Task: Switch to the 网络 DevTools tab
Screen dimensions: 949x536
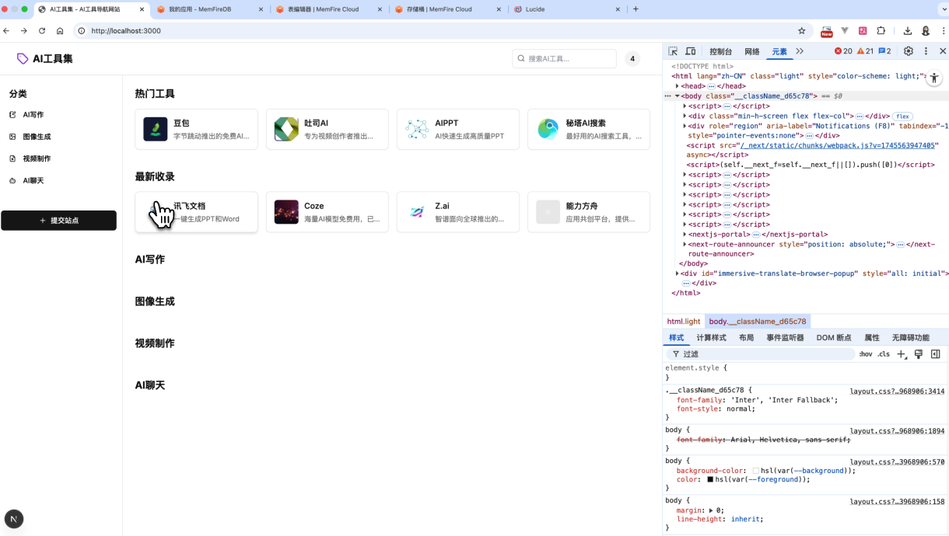Action: pos(751,51)
